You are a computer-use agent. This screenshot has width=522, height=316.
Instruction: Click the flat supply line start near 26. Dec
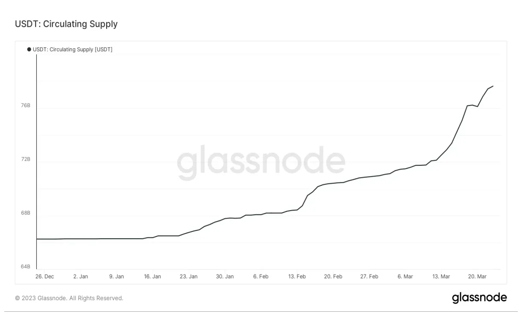coord(38,239)
